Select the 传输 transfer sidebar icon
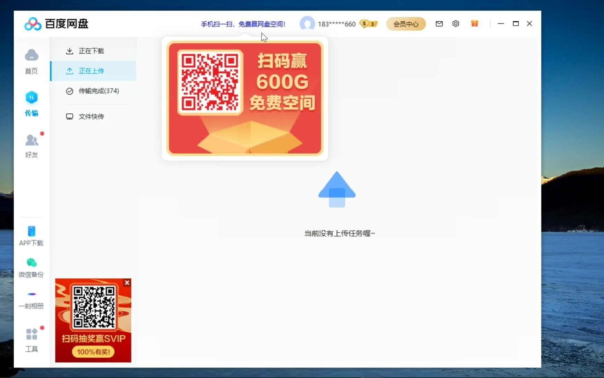Screen dimensions: 604x378 (x=31, y=104)
